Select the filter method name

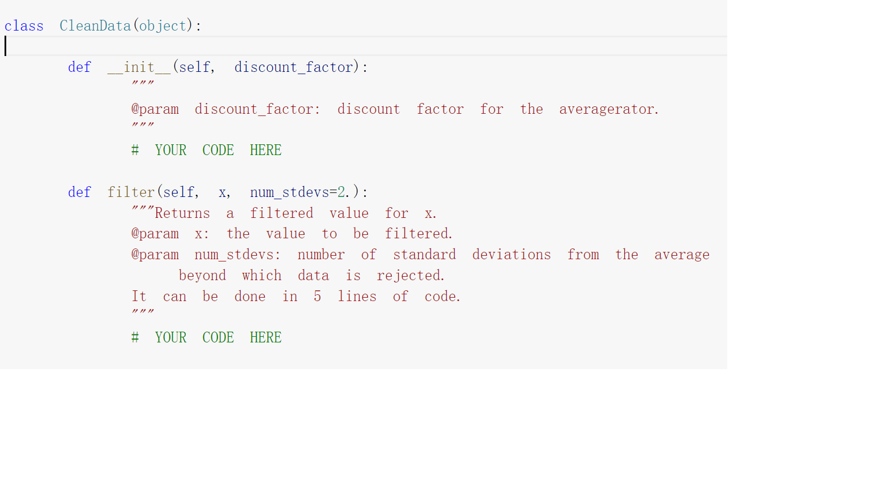[x=131, y=192]
